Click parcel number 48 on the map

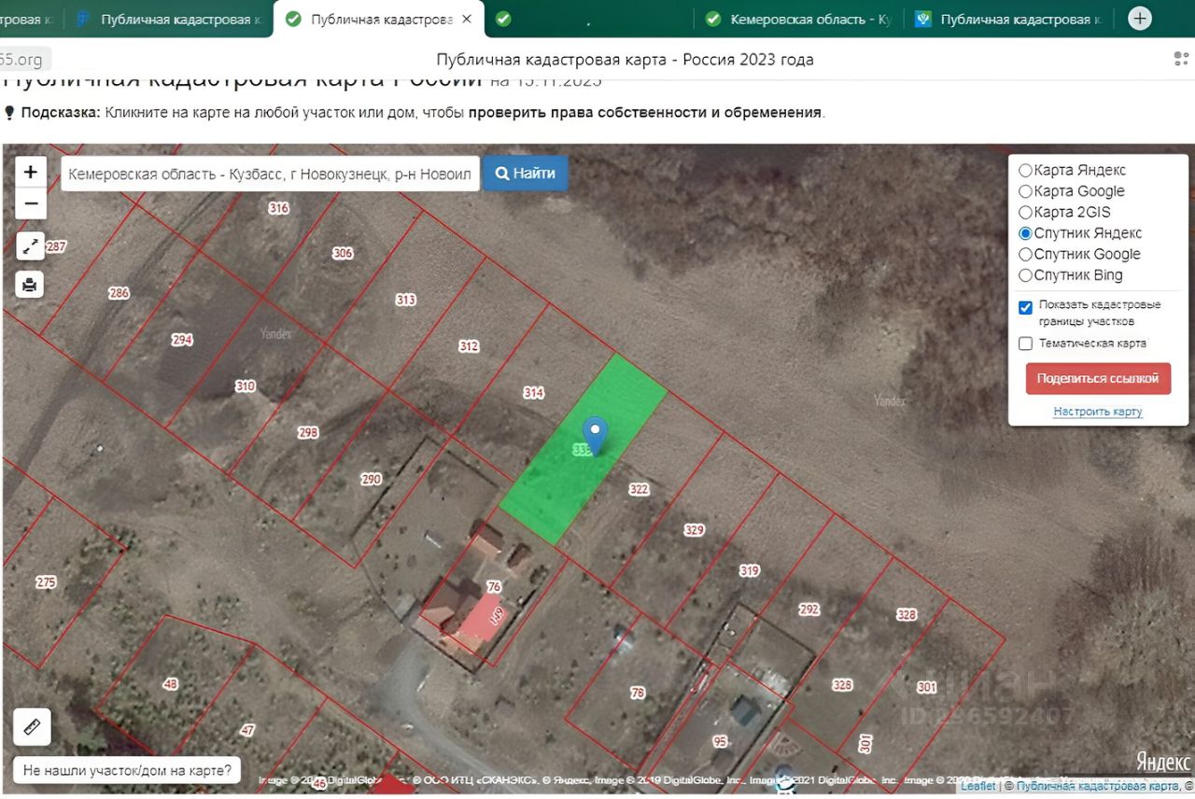click(170, 685)
